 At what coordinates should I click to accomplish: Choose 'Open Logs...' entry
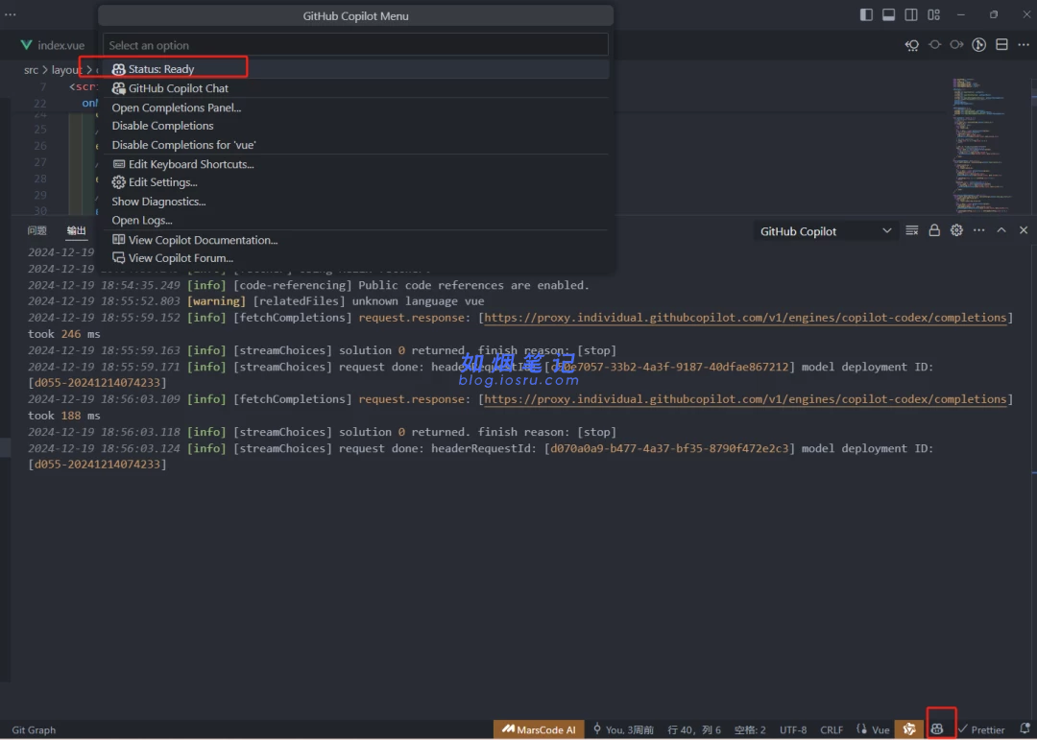pos(355,220)
